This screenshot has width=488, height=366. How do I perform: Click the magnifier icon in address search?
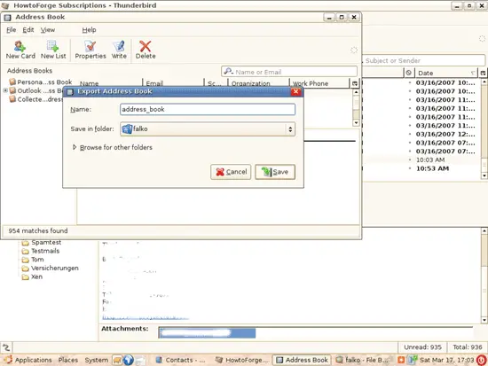[x=228, y=72]
